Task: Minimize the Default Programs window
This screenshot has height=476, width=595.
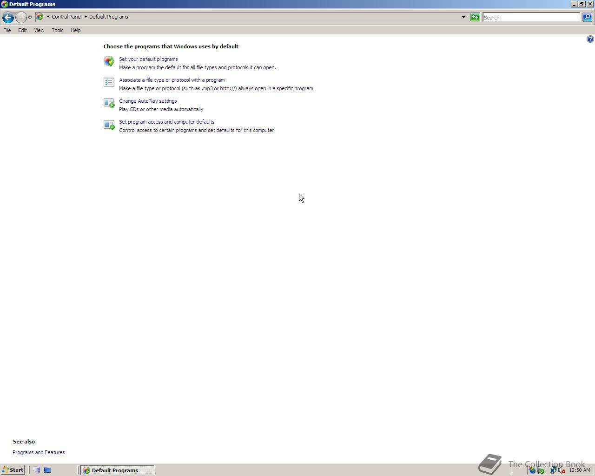Action: coord(575,4)
